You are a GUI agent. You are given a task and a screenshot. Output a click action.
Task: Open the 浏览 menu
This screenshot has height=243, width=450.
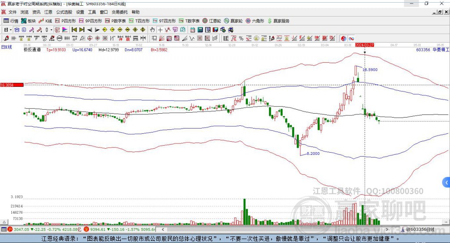pyautogui.click(x=25, y=12)
